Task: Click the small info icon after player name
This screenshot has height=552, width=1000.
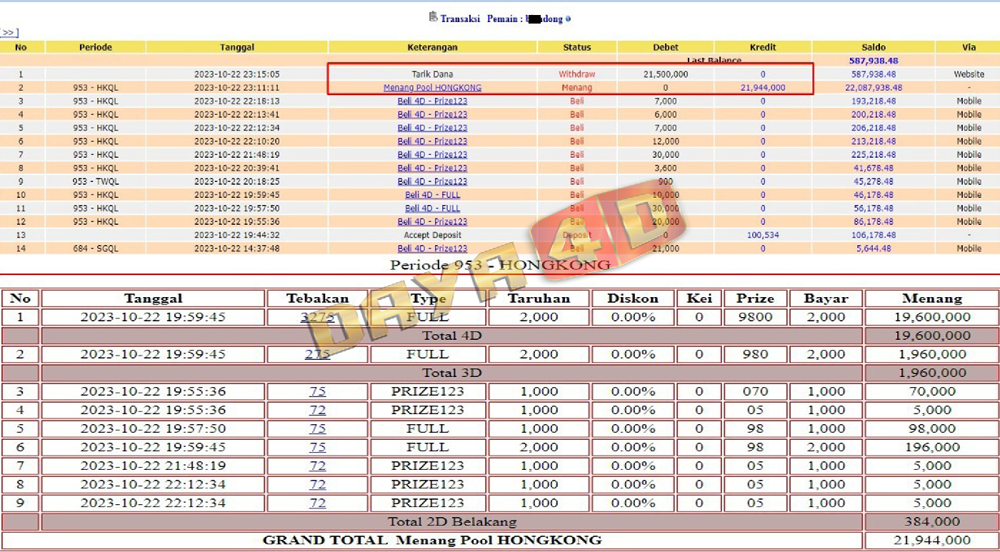Action: click(x=568, y=19)
